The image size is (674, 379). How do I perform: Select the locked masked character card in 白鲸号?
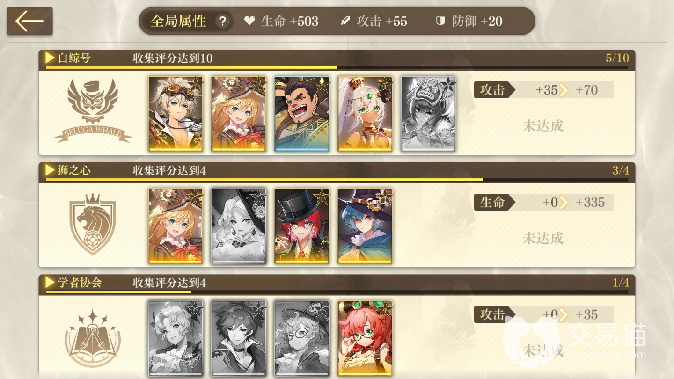click(428, 114)
